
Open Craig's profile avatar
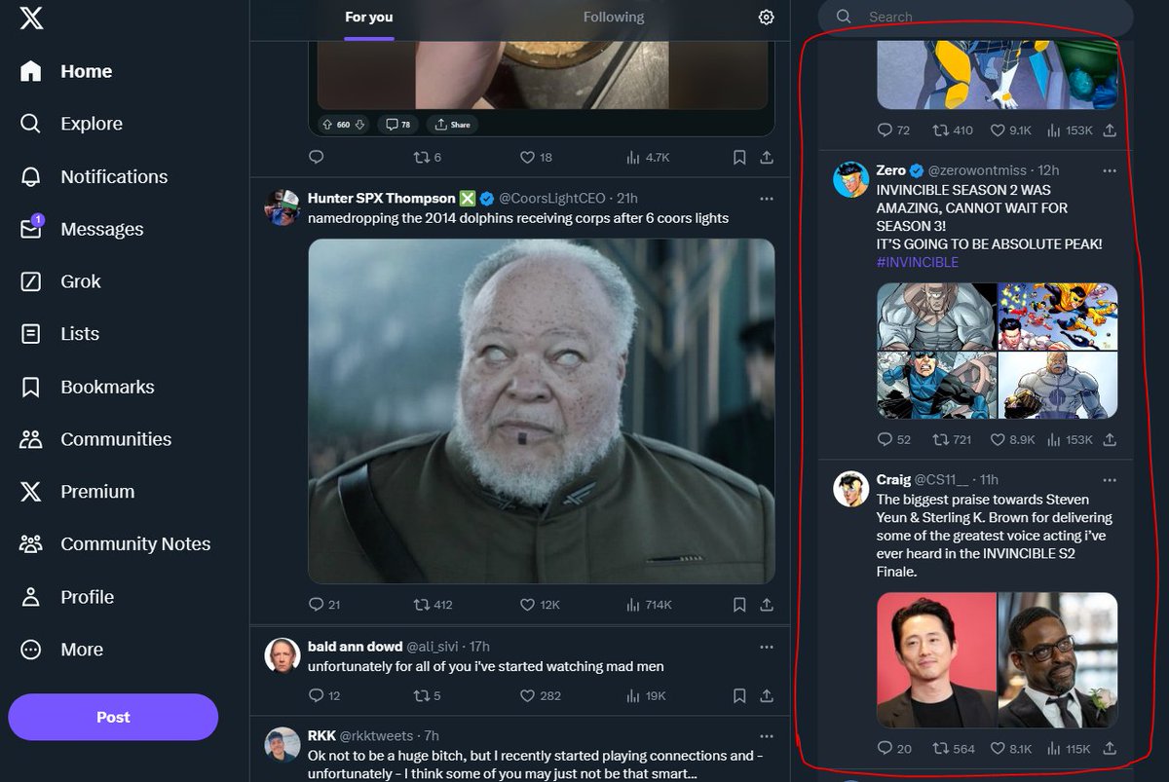coord(851,489)
